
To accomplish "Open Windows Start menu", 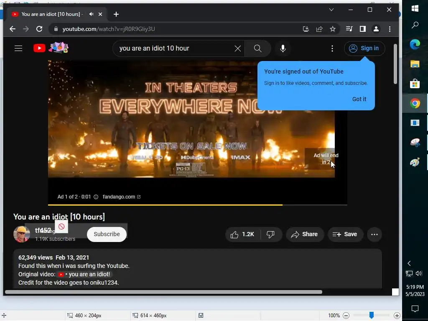I will pyautogui.click(x=415, y=8).
